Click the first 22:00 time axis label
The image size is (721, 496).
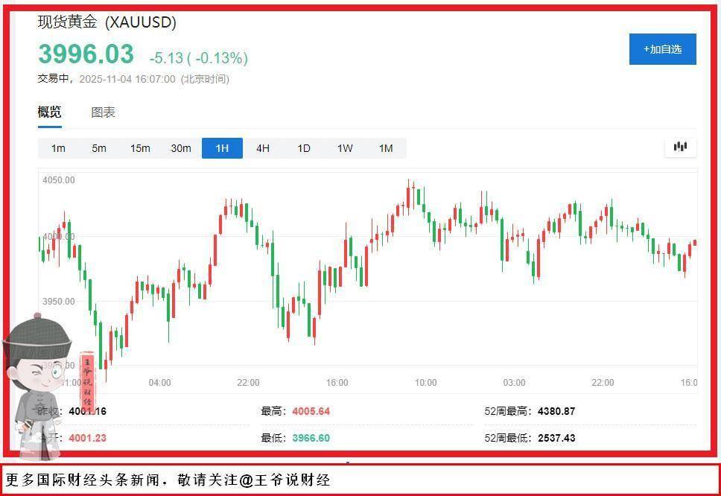[x=248, y=383]
